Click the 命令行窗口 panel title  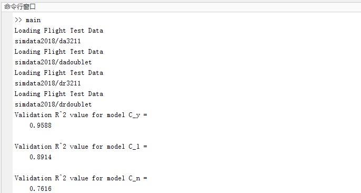coord(20,7)
